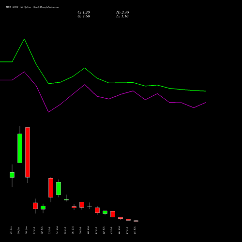Click the "28 Jan" date axis label
242x242 pixels.
click(11, 230)
